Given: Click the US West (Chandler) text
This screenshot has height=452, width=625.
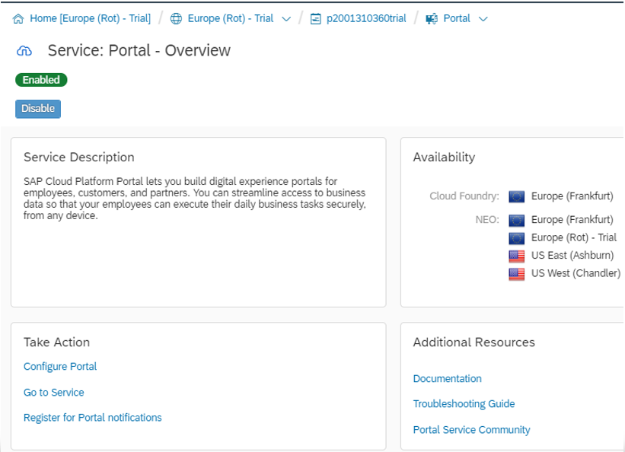Looking at the screenshot, I should tap(576, 273).
